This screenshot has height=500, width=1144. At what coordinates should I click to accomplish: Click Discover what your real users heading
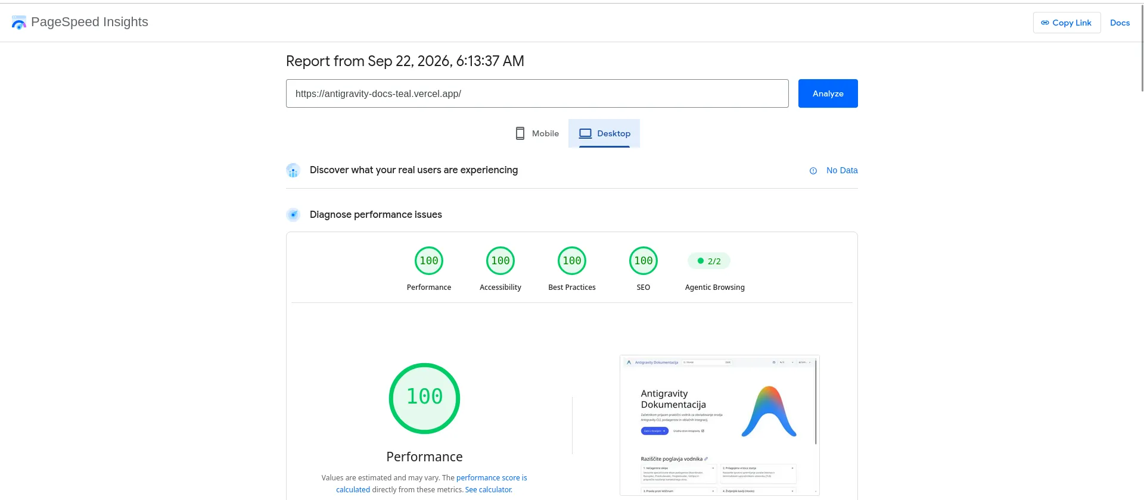point(414,170)
